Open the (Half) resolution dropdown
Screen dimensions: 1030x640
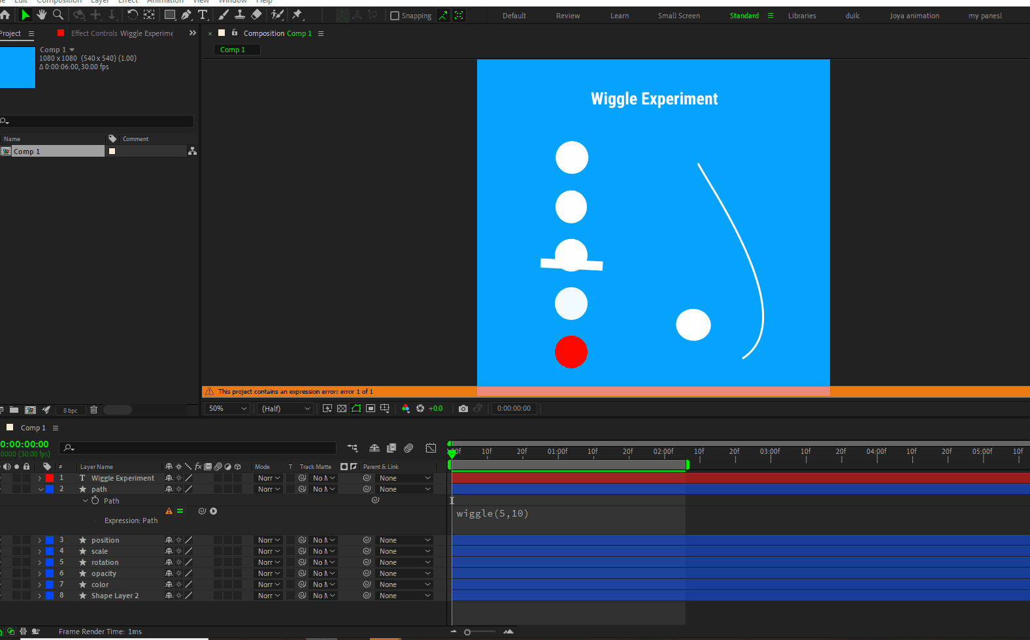[286, 409]
